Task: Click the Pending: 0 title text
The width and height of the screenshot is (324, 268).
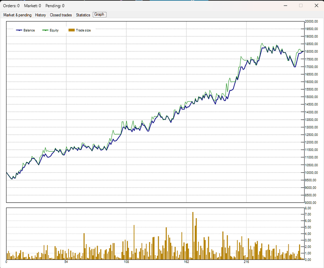Action: [x=55, y=6]
